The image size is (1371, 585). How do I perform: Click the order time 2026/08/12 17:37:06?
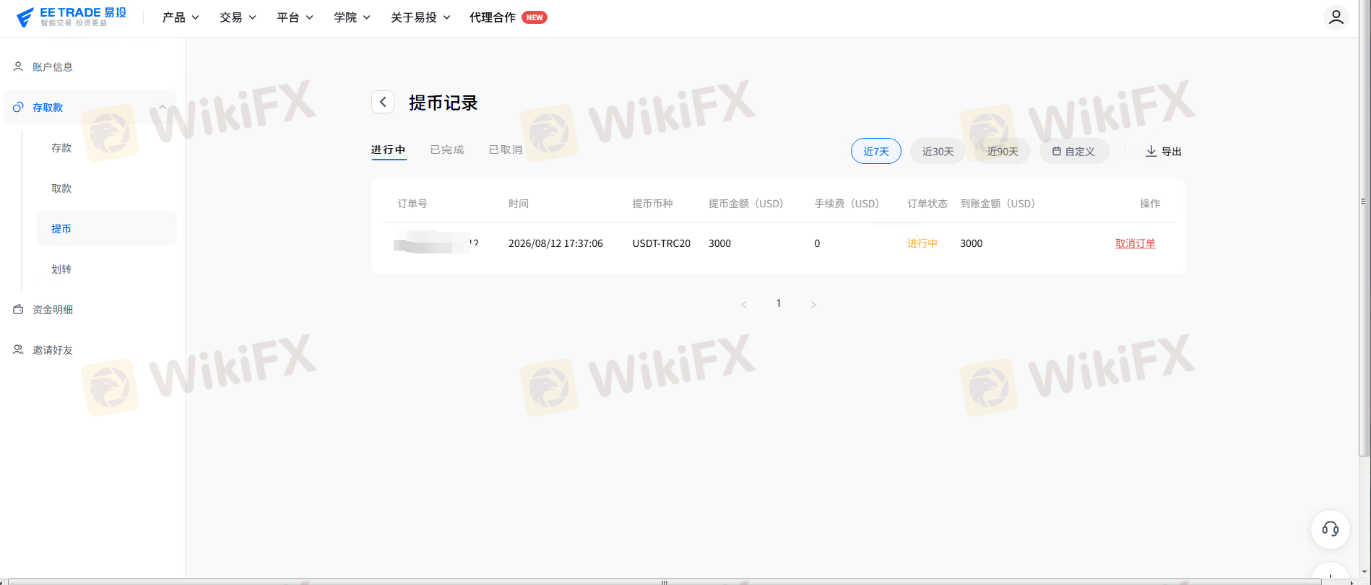[x=555, y=243]
